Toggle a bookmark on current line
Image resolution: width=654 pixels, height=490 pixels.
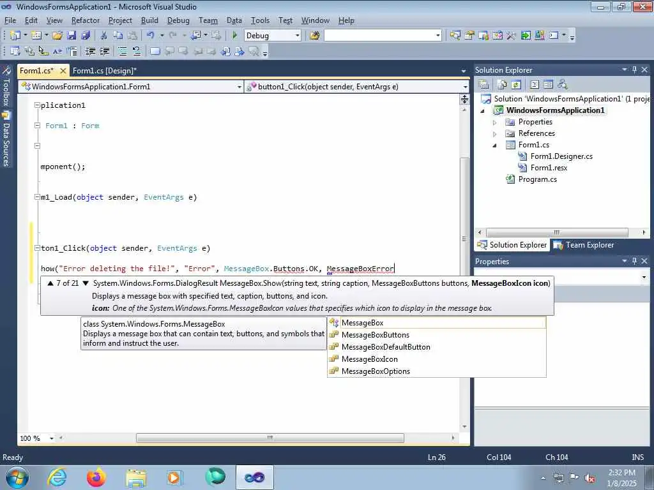(x=155, y=51)
